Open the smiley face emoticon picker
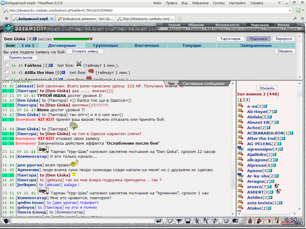 click(x=226, y=221)
